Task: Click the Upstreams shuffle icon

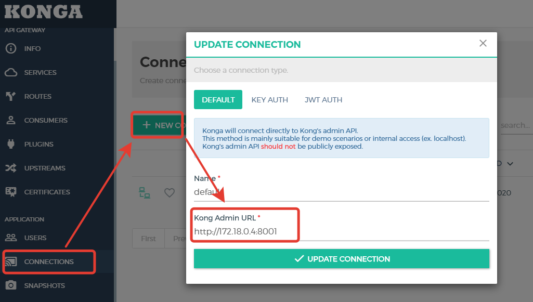Action: (x=11, y=168)
